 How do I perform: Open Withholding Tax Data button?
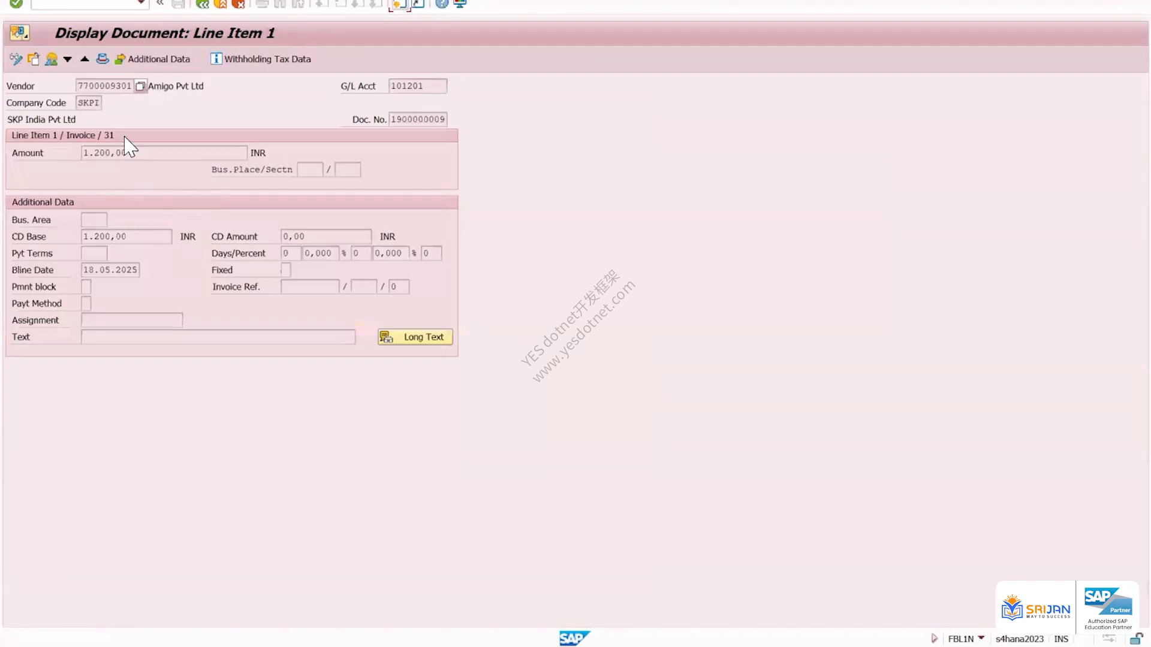(x=260, y=59)
